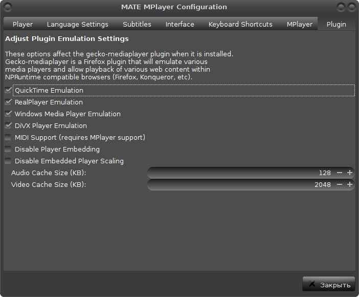Screen dimensions: 359x297
Task: Check Disable Player Embedding
Action: 8,149
